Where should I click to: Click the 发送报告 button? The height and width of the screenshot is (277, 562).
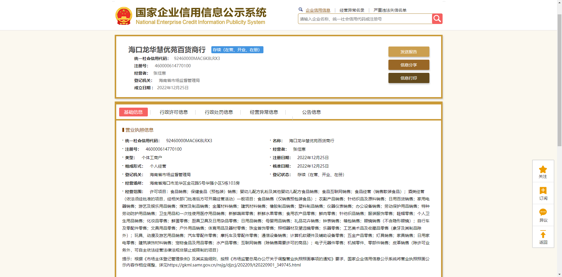point(409,52)
